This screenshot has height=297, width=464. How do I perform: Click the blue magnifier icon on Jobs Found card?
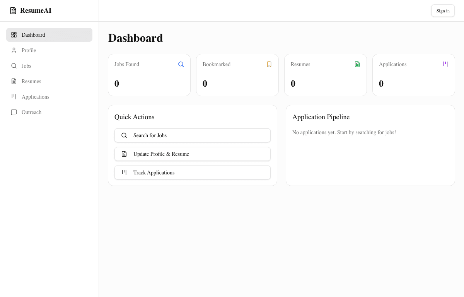(x=181, y=64)
